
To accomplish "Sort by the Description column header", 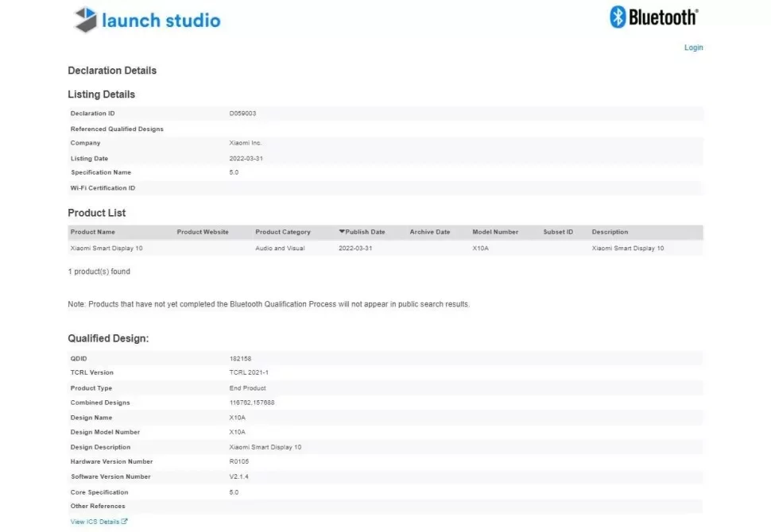I will [610, 232].
